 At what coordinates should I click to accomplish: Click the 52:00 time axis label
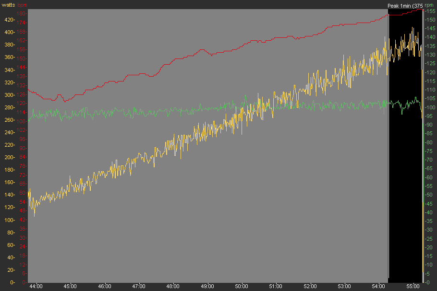(x=310, y=286)
